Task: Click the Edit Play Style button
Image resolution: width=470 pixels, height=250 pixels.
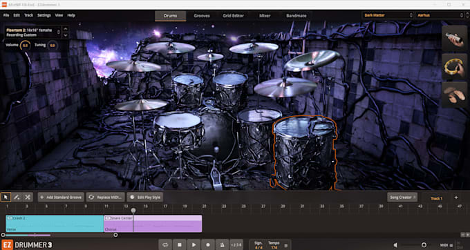Action: (x=145, y=198)
